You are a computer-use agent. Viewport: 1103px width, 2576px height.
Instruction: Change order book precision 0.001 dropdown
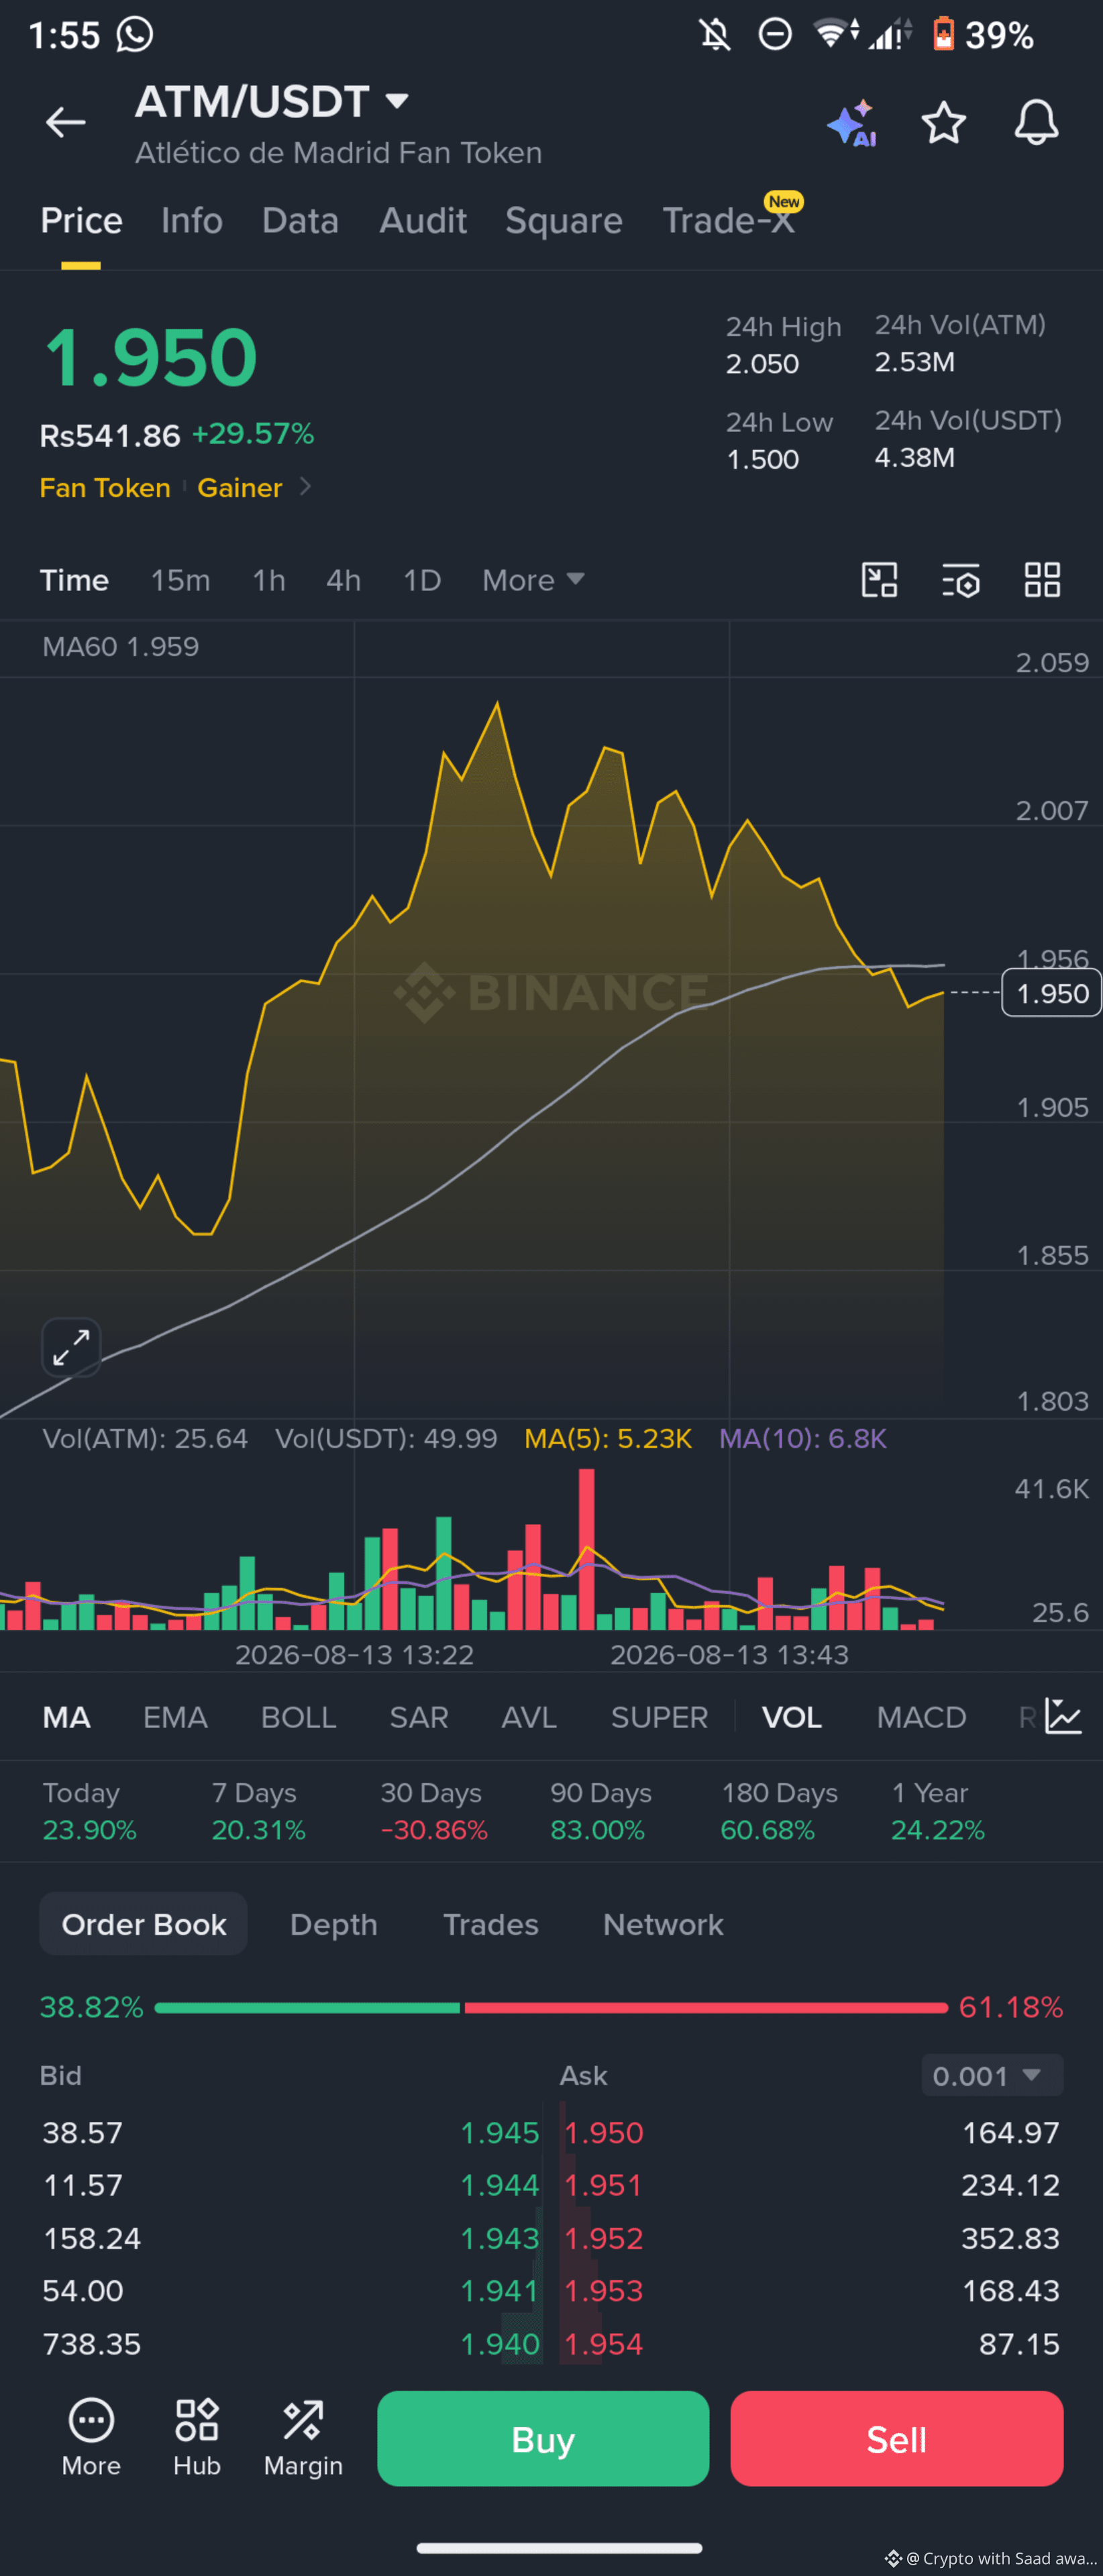pyautogui.click(x=992, y=2075)
